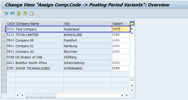Click the 'TC01' company code cell
Viewport: 188px width, 100px height.
[x=11, y=29]
